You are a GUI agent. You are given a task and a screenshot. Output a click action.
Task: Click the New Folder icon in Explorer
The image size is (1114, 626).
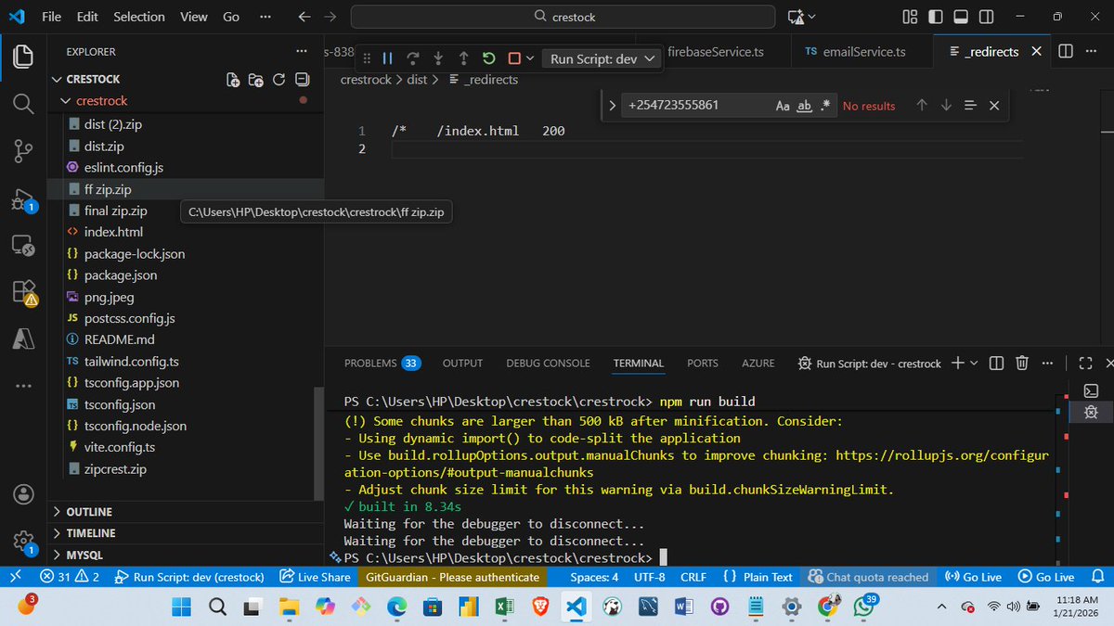pos(256,80)
